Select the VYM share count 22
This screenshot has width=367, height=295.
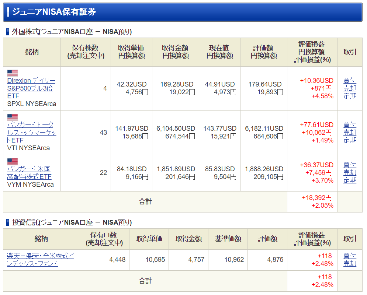coord(103,173)
